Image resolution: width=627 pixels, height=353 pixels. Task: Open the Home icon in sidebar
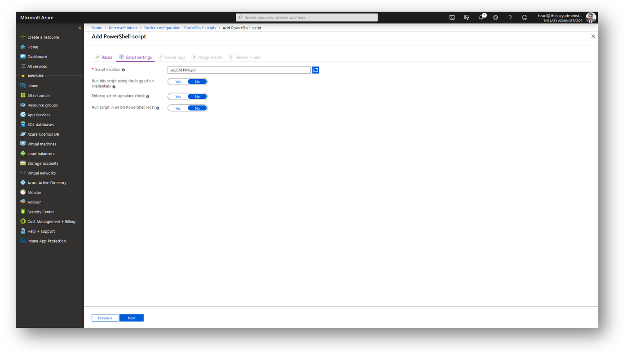pyautogui.click(x=23, y=47)
